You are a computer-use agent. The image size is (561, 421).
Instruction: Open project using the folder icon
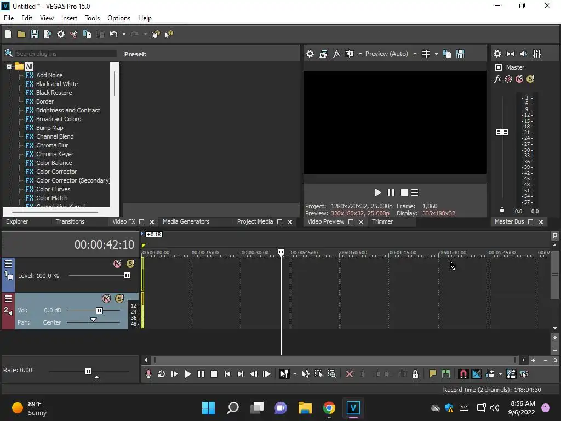coord(21,34)
